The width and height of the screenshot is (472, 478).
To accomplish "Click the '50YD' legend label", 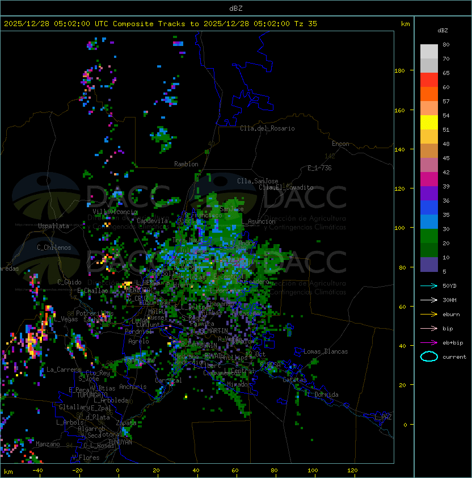I will 449,286.
